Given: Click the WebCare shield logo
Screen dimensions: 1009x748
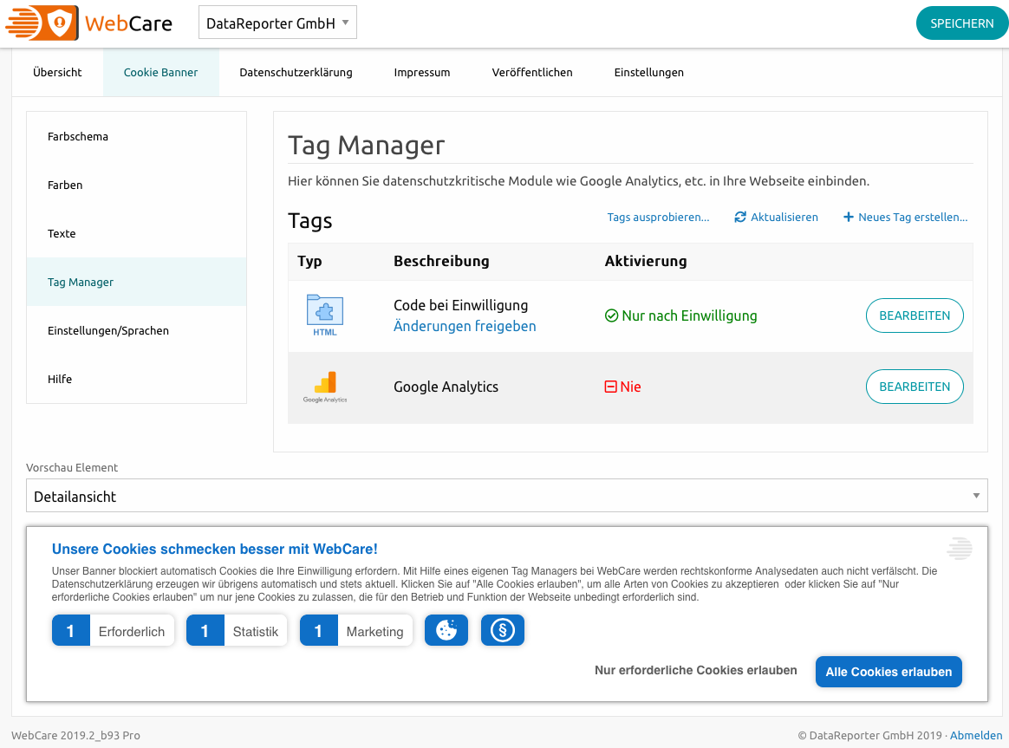Looking at the screenshot, I should 59,23.
